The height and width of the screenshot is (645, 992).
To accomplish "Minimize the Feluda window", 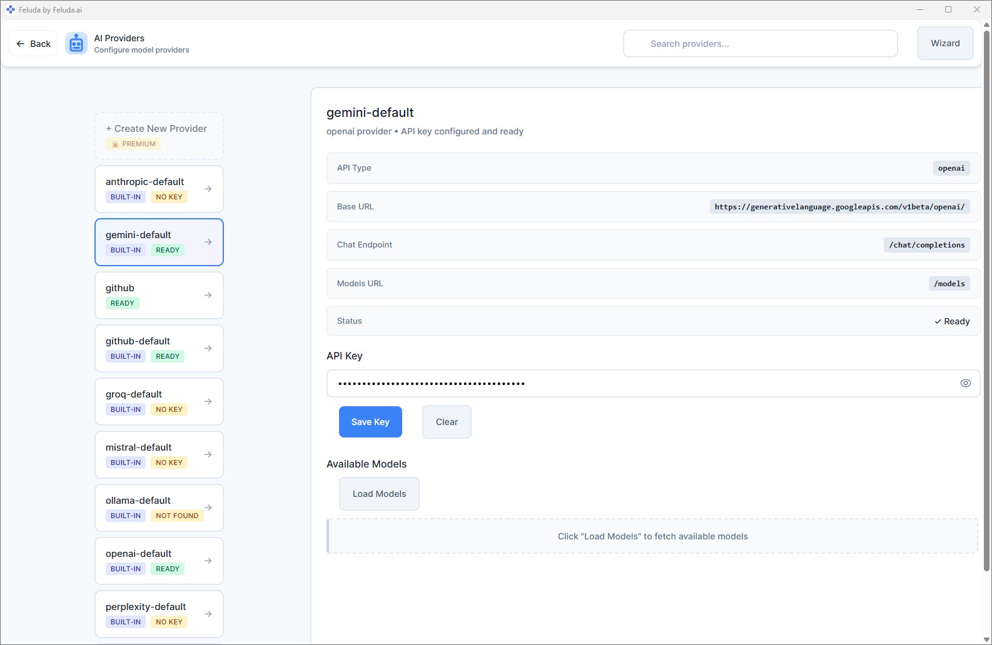I will coord(919,9).
